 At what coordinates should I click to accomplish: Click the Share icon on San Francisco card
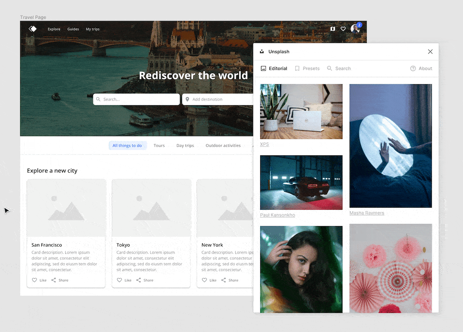[x=54, y=280]
